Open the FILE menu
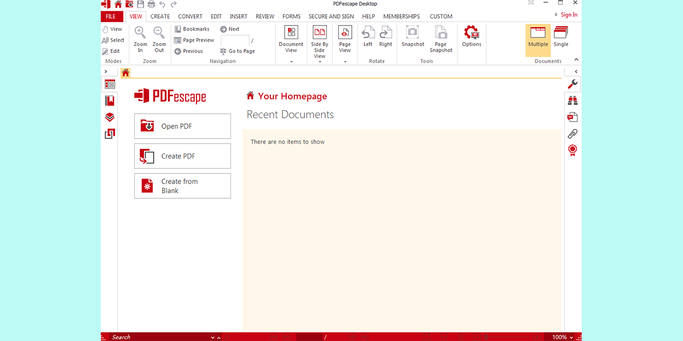Viewport: 683px width, 341px height. click(x=110, y=16)
